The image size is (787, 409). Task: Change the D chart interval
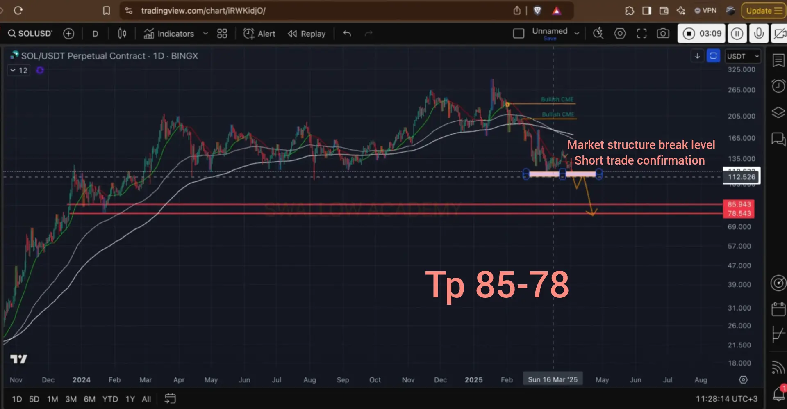pyautogui.click(x=95, y=34)
